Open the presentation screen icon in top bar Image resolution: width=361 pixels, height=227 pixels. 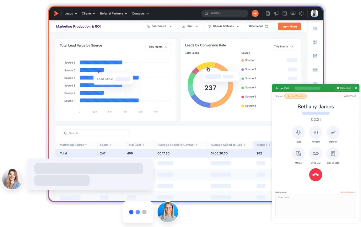293,13
